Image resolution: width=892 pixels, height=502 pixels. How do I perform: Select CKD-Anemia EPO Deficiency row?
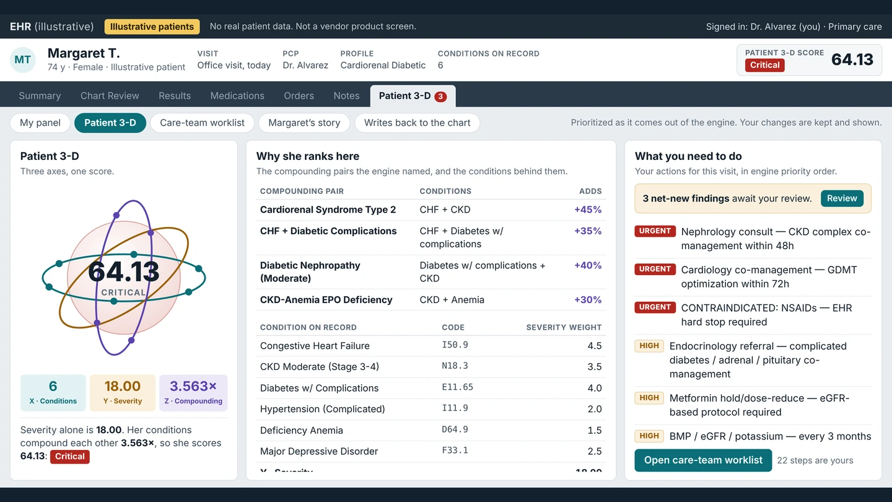click(x=431, y=299)
